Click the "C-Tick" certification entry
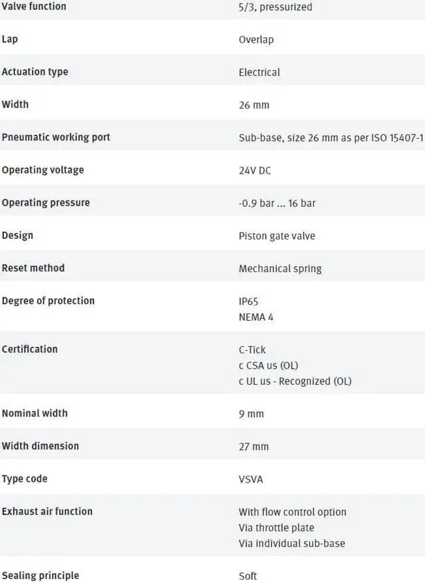The image size is (425, 583). click(x=252, y=350)
